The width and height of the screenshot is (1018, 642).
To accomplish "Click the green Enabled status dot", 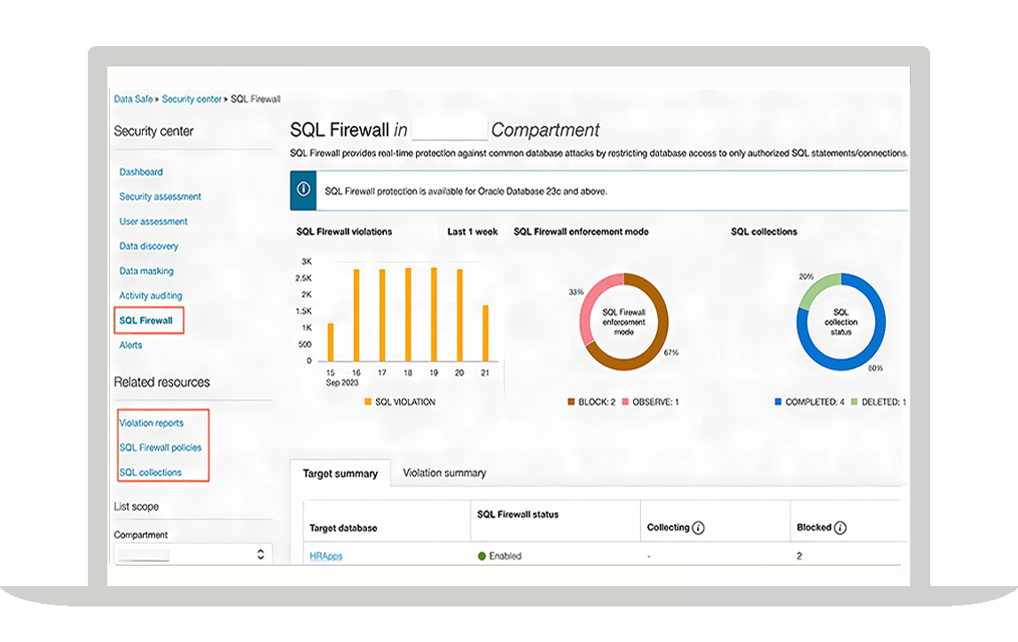I will click(x=482, y=556).
